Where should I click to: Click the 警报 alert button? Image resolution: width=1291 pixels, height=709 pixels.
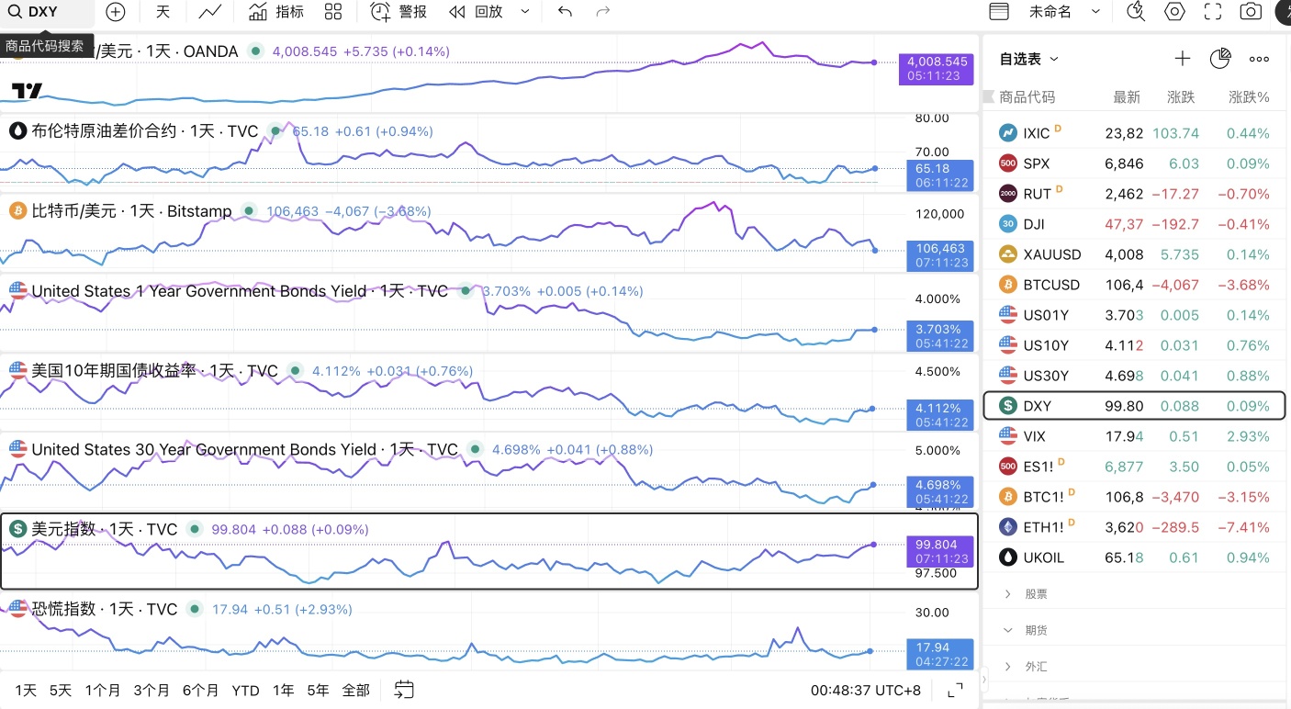coord(399,12)
